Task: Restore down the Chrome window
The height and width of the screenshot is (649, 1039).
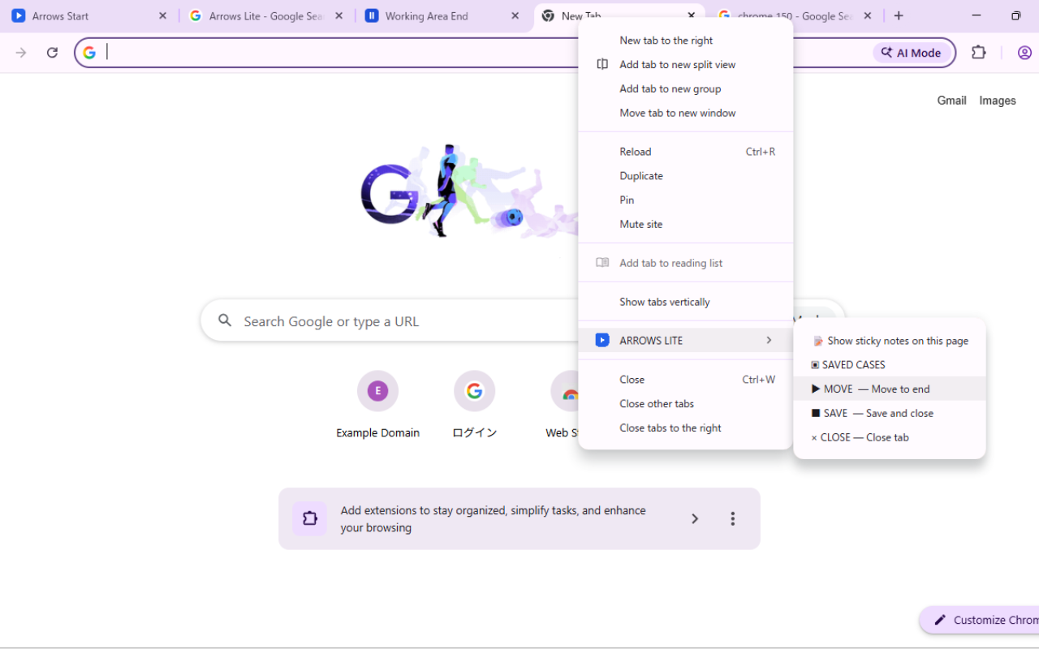Action: tap(1015, 16)
